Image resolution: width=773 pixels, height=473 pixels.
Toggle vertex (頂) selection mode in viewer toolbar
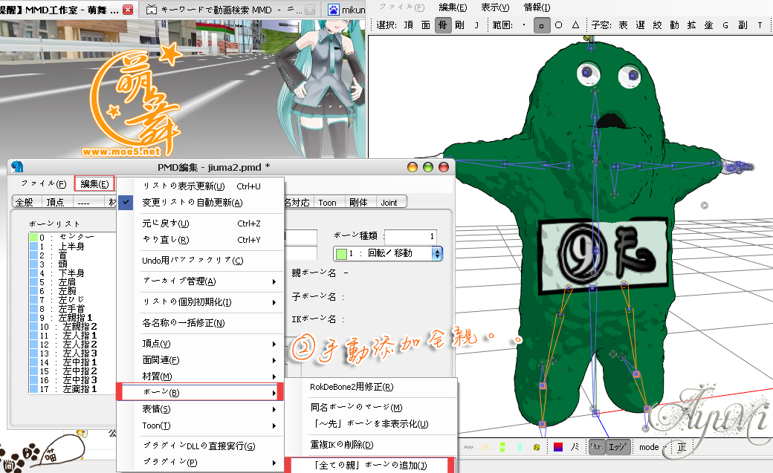[409, 25]
